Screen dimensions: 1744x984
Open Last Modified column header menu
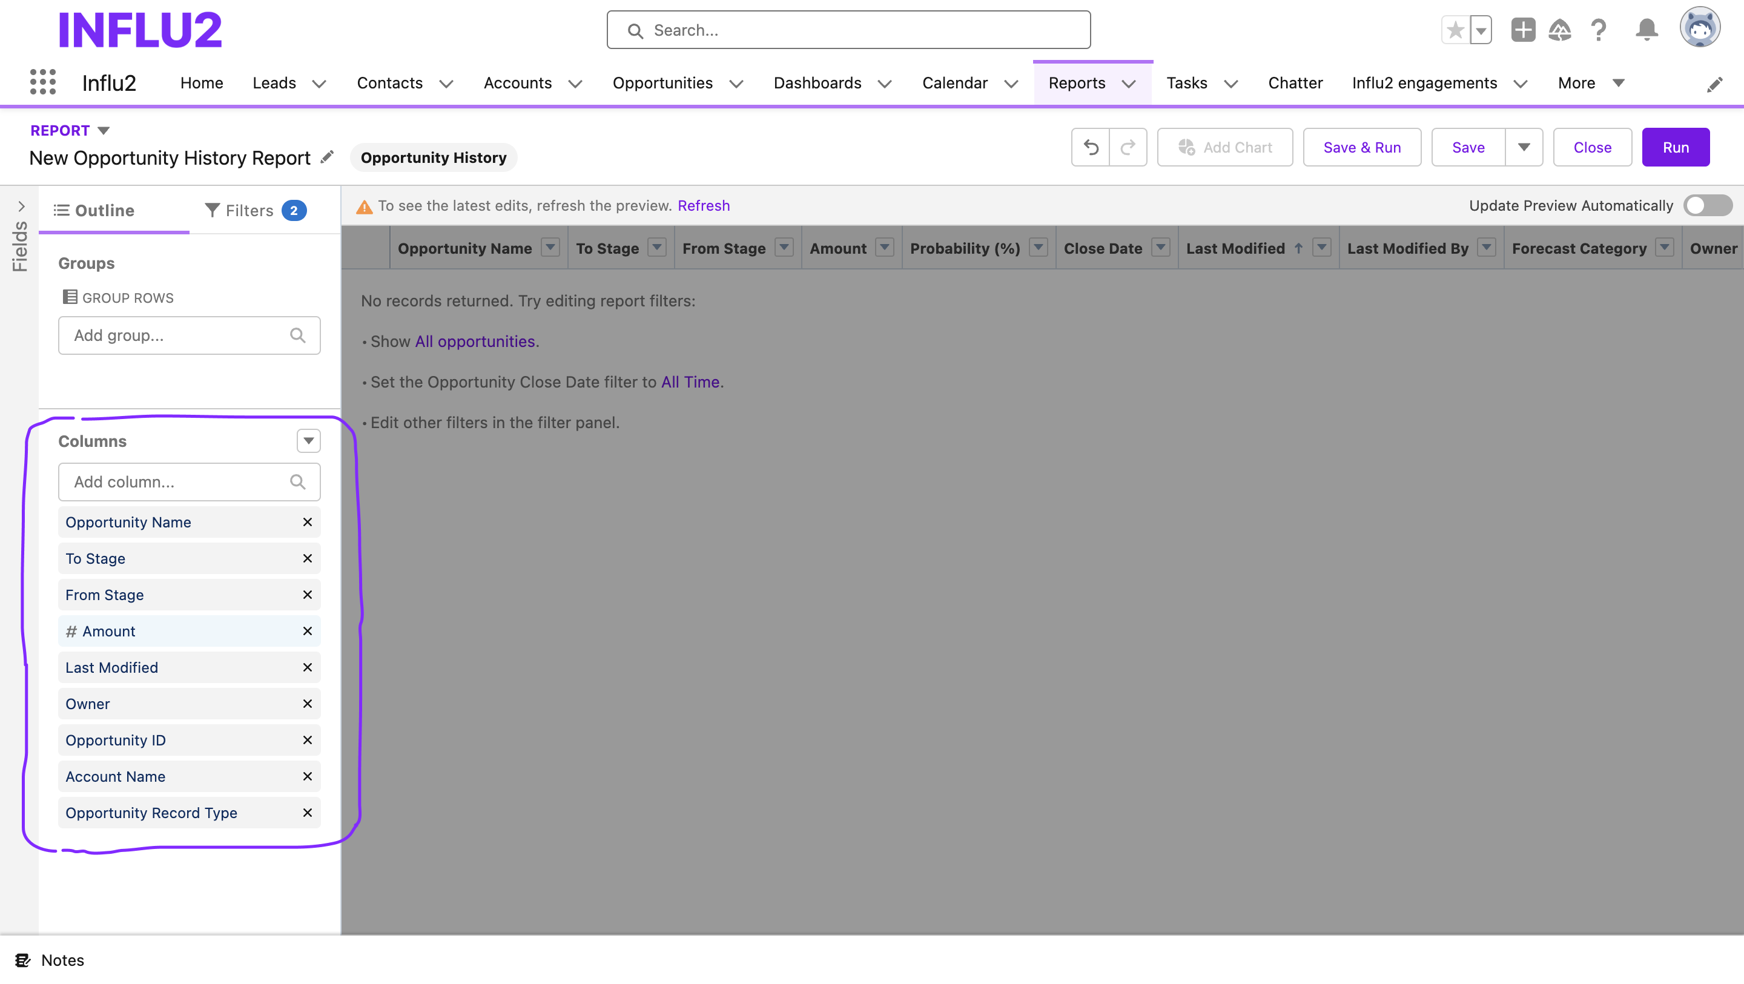[x=1321, y=247]
